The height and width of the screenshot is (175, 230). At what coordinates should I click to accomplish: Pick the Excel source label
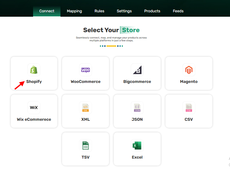click(137, 157)
